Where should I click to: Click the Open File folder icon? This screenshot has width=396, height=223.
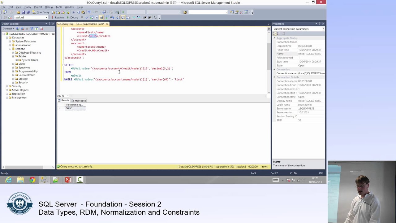point(19,12)
